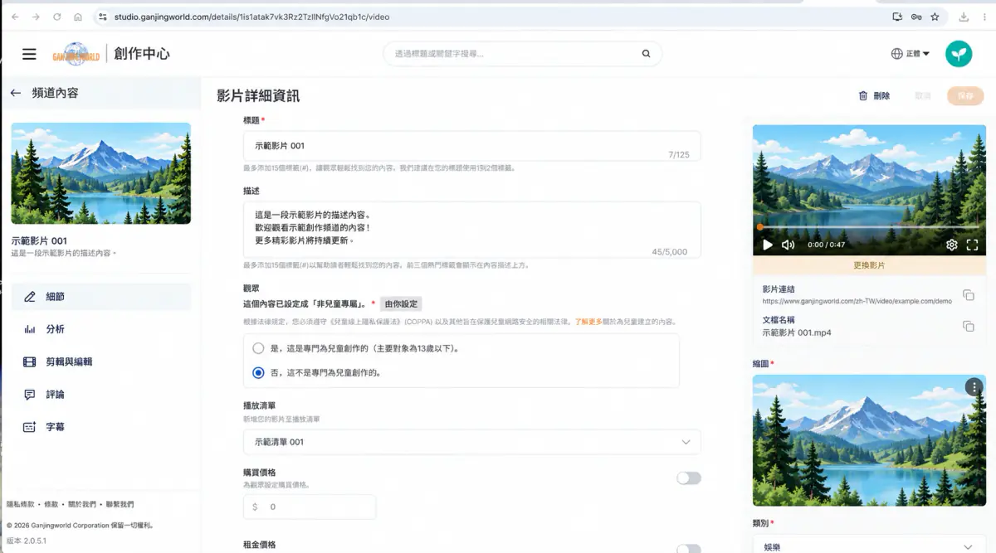Click the pencil icon for 細節
The height and width of the screenshot is (553, 996).
[x=30, y=297]
